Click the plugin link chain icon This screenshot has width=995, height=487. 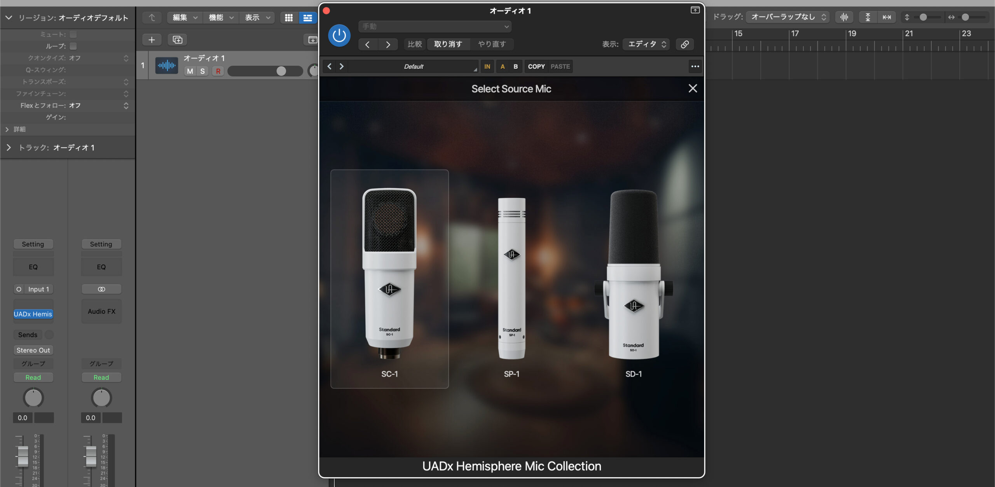pyautogui.click(x=685, y=44)
